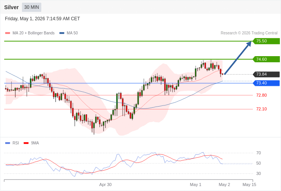
Task: Click the 72.10 red support label
Action: tap(262, 109)
